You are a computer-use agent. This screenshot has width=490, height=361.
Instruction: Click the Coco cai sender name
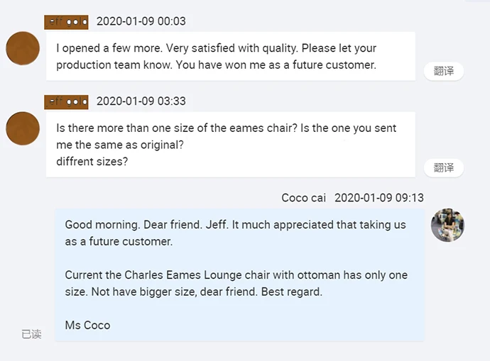(x=304, y=198)
